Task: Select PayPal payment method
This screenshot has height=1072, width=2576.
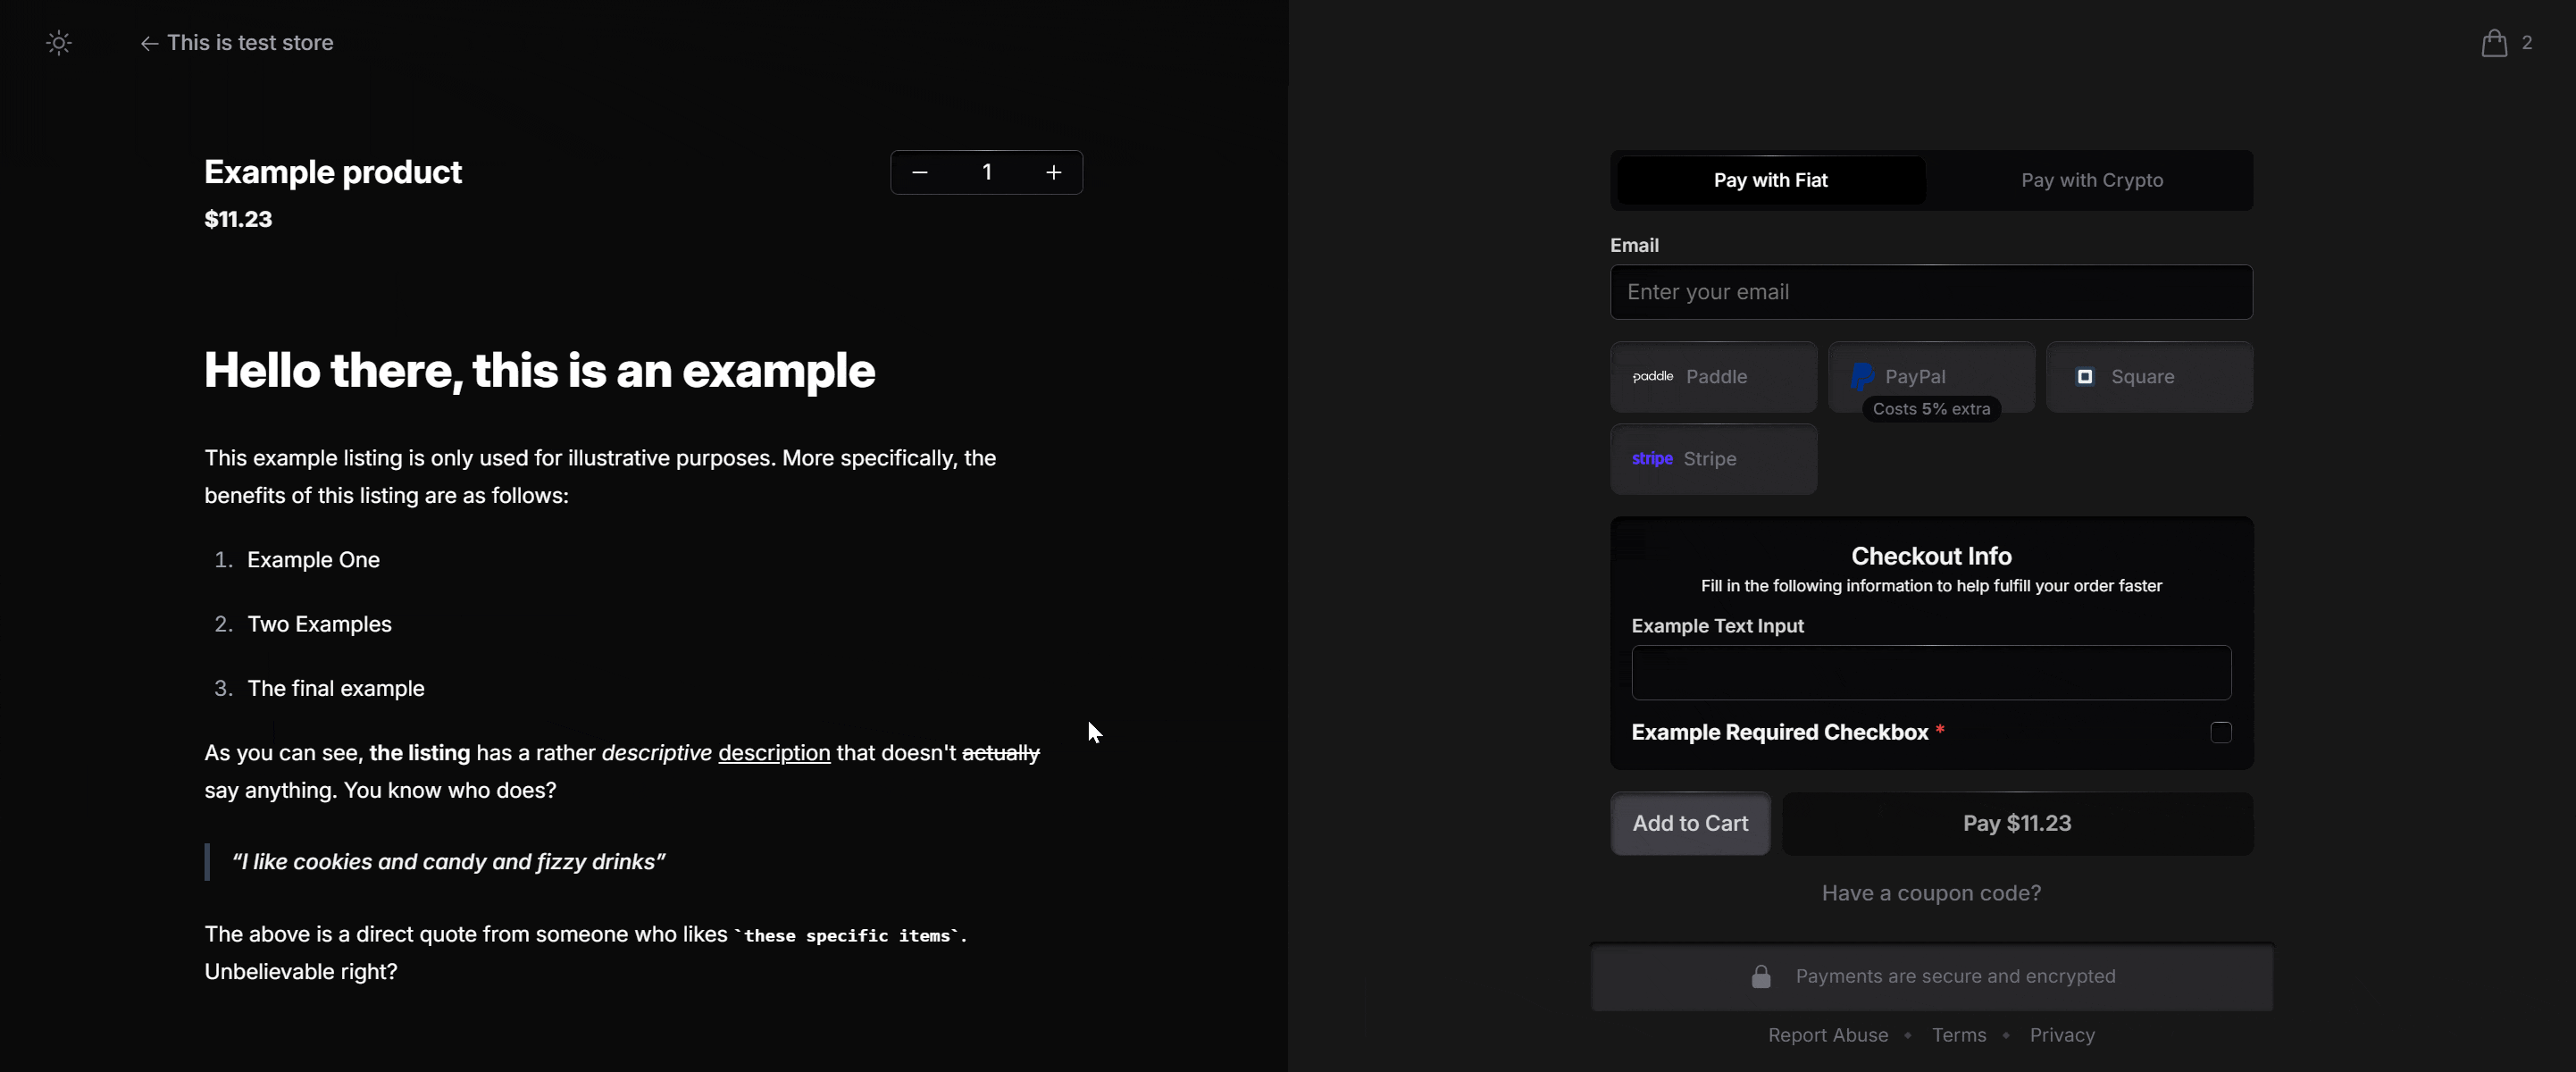Action: pyautogui.click(x=1930, y=375)
